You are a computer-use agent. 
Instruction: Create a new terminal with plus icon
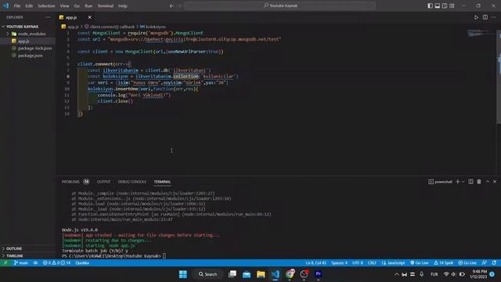click(x=457, y=182)
